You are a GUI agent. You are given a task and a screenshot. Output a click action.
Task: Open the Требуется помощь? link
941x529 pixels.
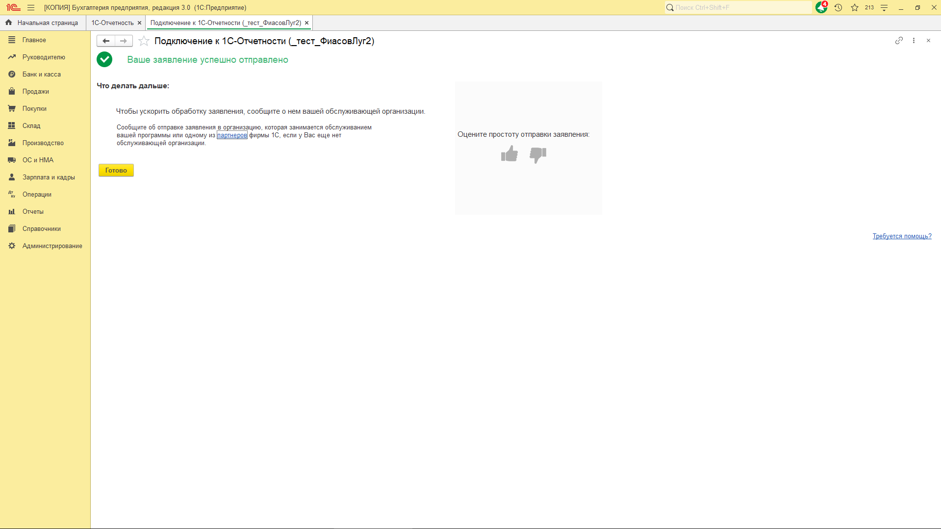(x=902, y=236)
